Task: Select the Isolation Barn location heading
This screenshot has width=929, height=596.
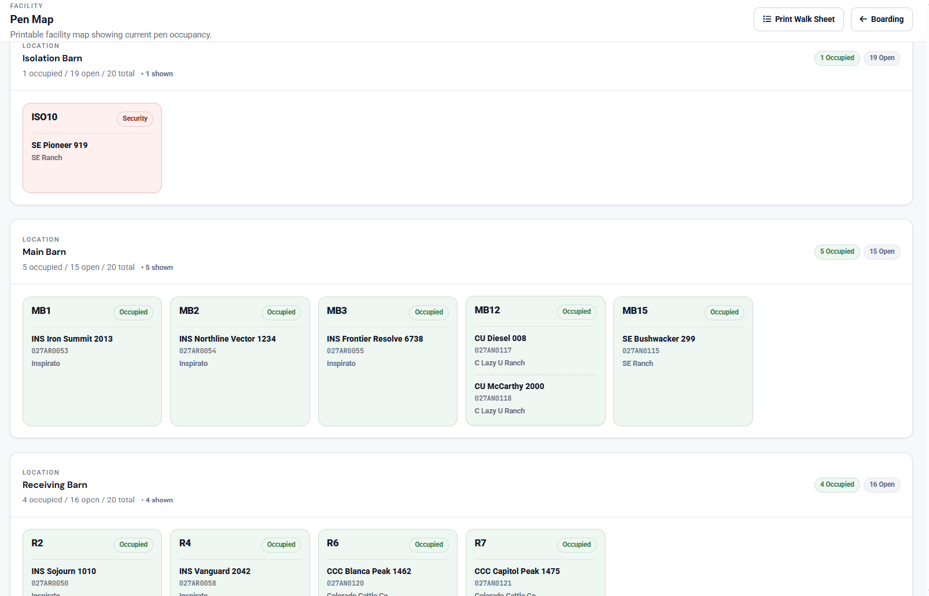Action: tap(52, 58)
